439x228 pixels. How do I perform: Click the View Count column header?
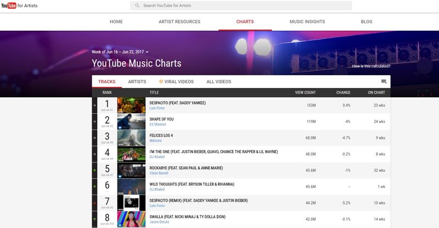[305, 92]
